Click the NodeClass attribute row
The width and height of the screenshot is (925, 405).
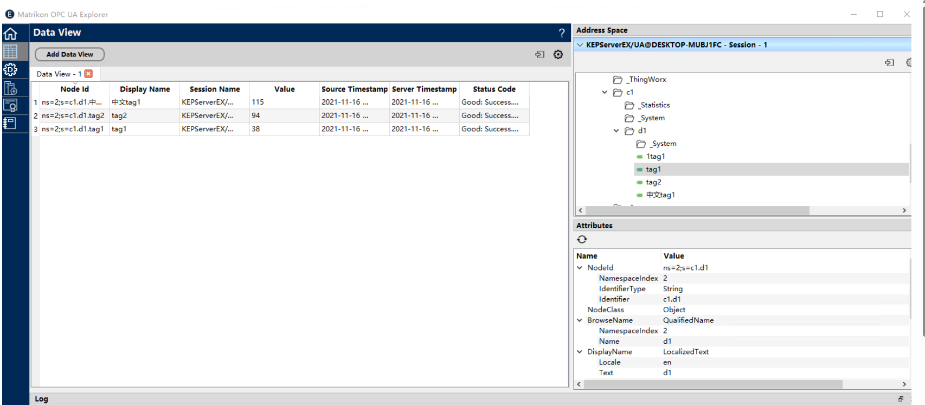[742, 310]
